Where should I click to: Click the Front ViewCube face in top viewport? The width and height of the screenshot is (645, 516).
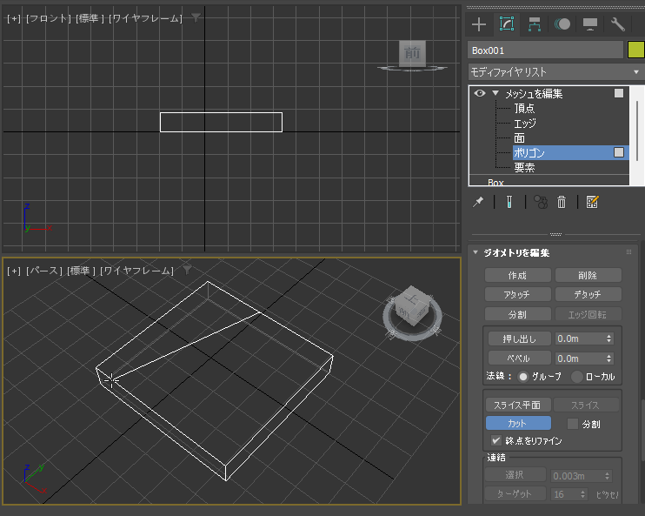(412, 53)
